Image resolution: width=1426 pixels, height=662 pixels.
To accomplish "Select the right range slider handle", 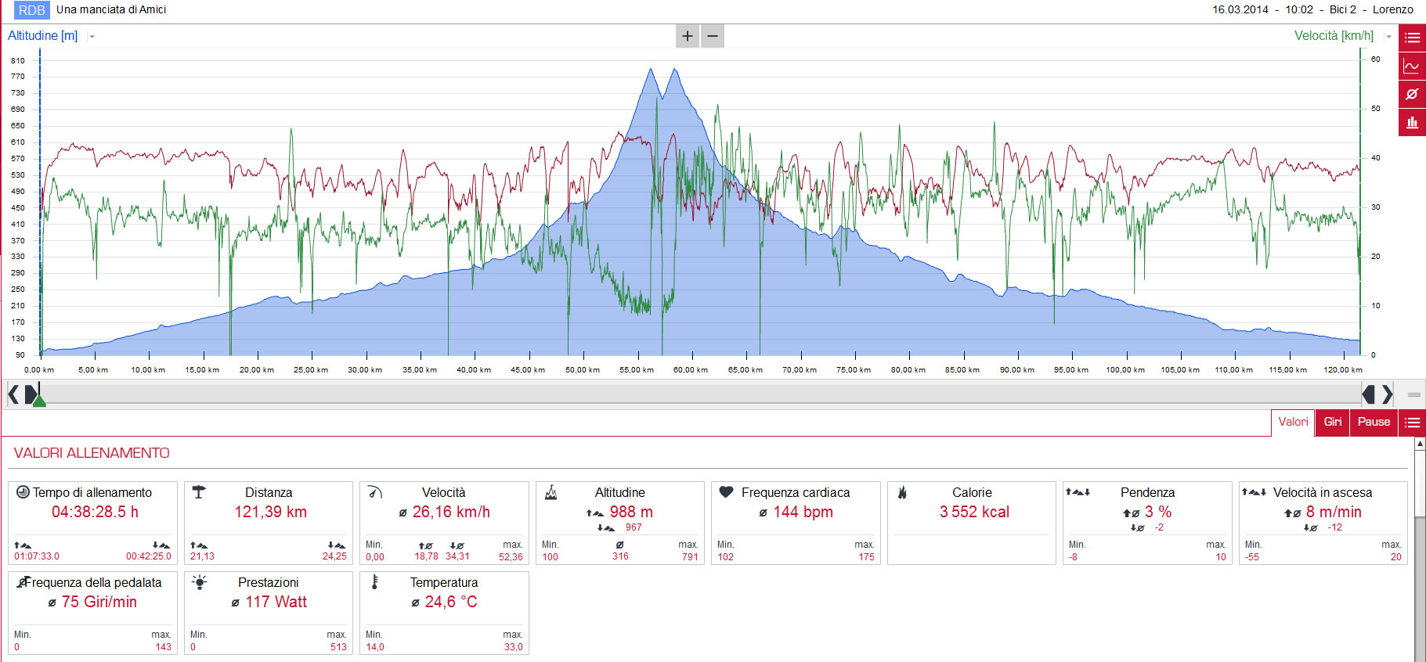I will [1369, 394].
